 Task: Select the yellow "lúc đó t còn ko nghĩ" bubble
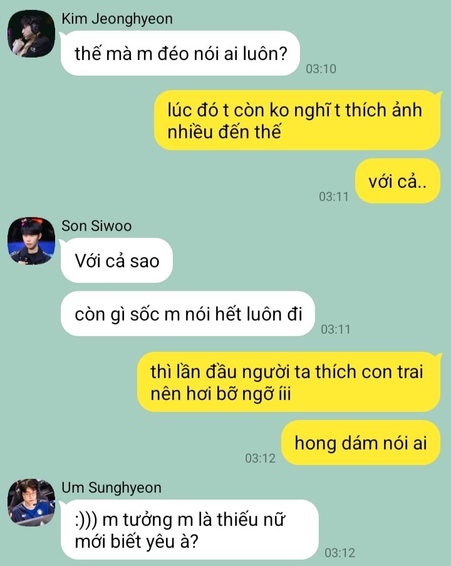coord(297,120)
